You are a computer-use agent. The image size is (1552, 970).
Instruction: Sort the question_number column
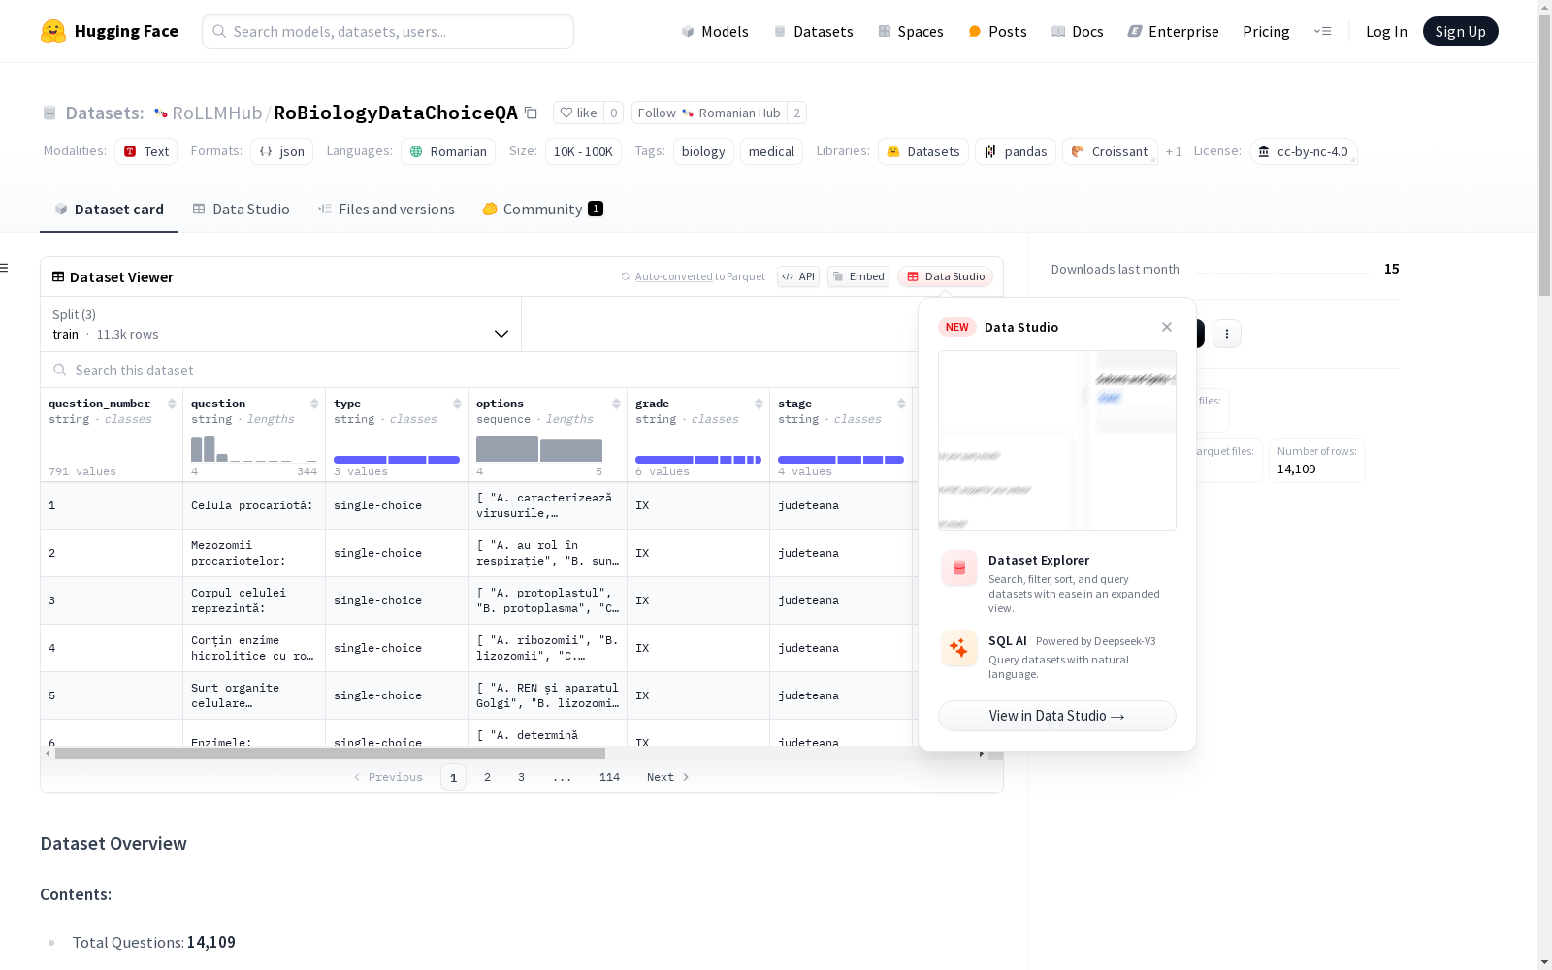(x=172, y=404)
